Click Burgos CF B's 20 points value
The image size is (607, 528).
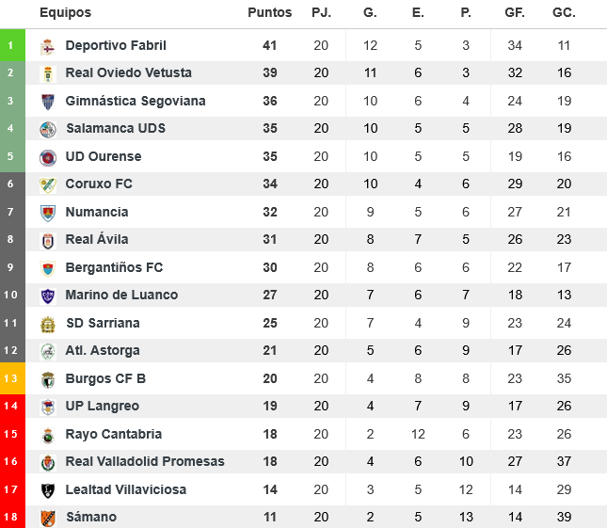[x=270, y=378]
